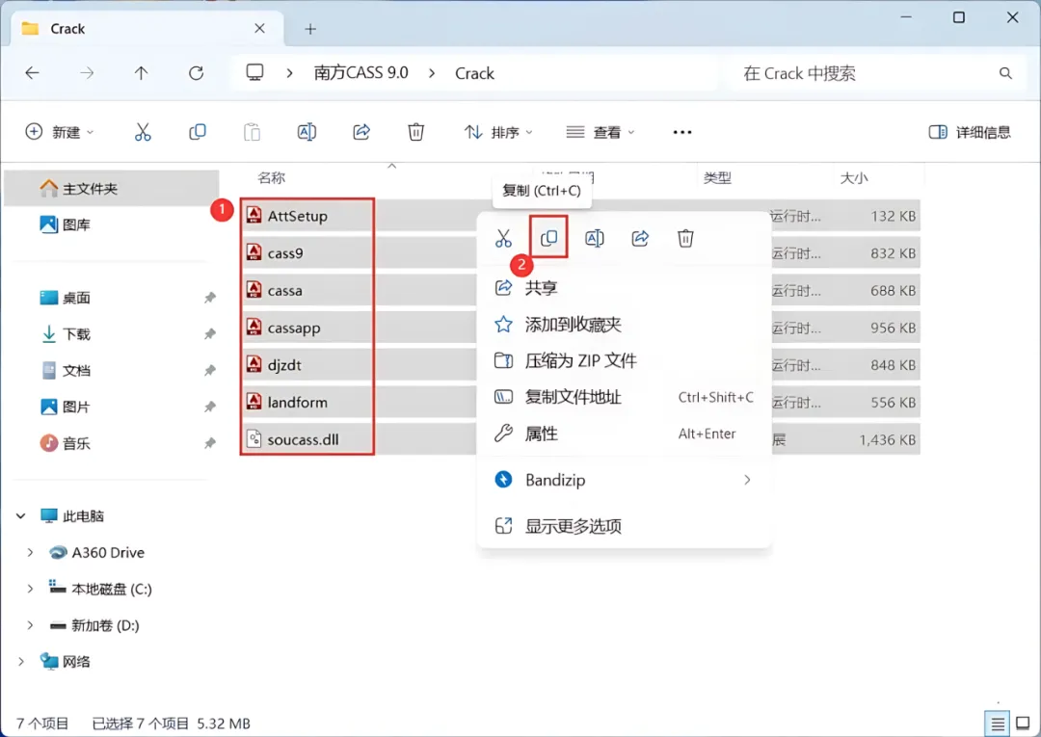1041x737 pixels.
Task: Expand the 网络 node
Action: point(21,662)
